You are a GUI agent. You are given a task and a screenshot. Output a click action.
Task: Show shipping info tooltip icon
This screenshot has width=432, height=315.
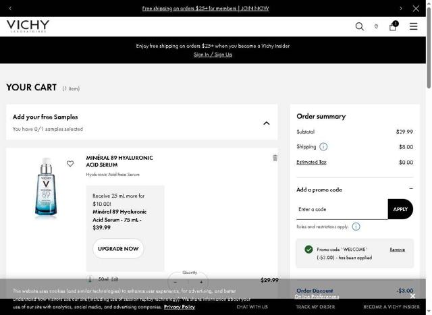pyautogui.click(x=323, y=147)
